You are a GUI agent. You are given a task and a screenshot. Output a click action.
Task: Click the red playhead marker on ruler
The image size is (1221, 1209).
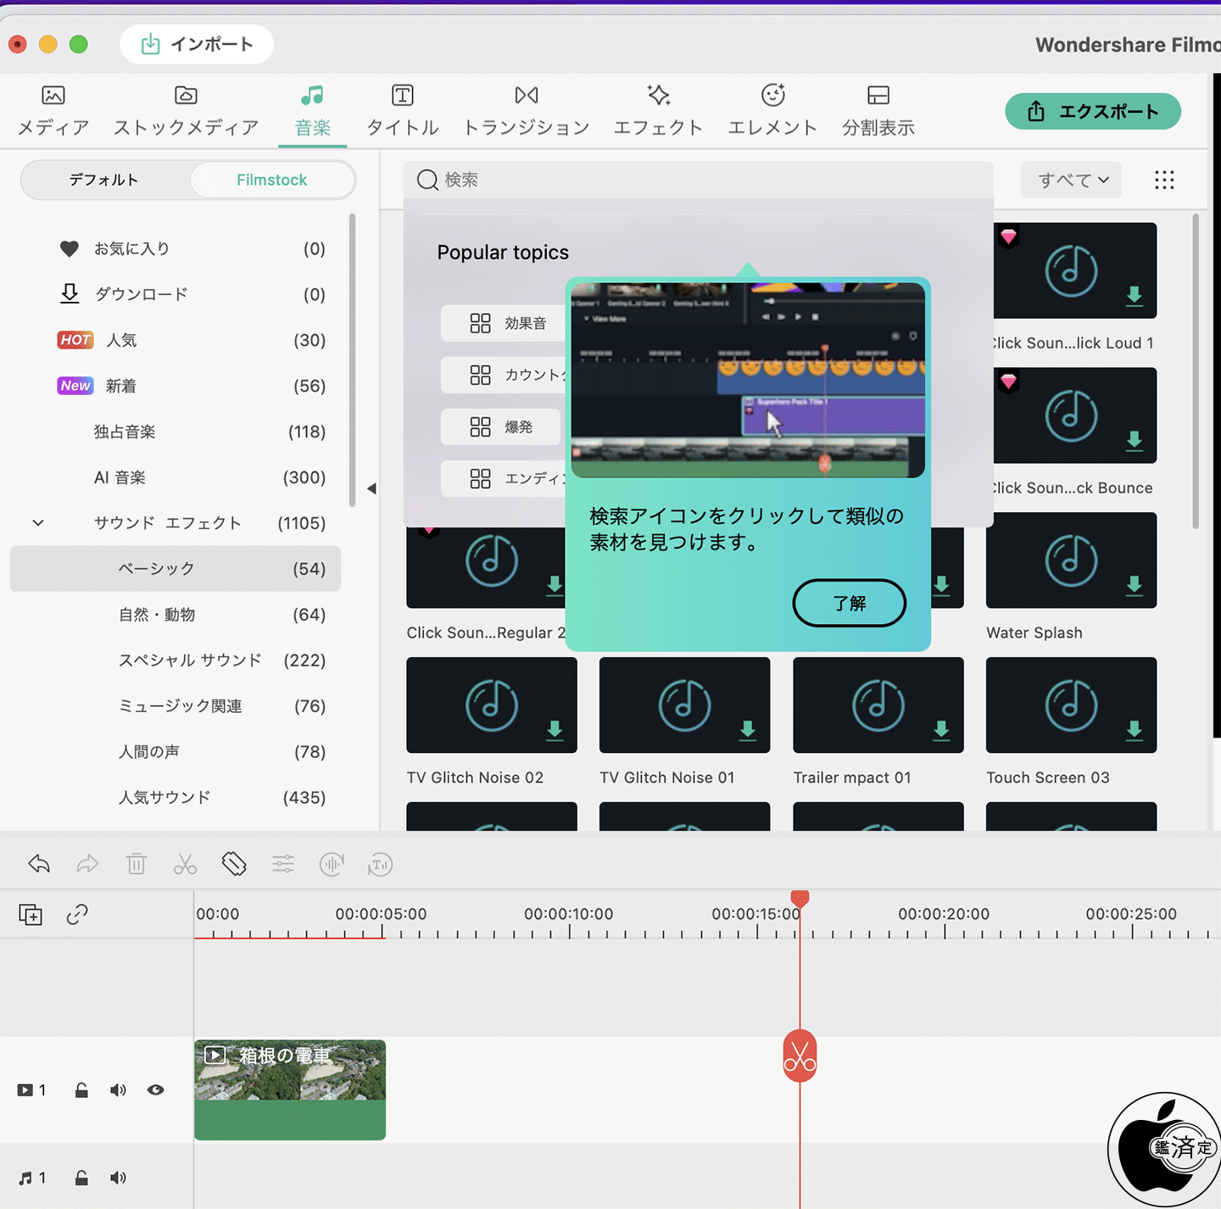point(800,899)
